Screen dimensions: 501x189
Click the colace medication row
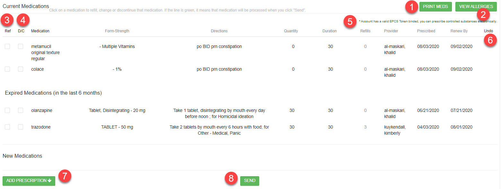tap(37, 69)
